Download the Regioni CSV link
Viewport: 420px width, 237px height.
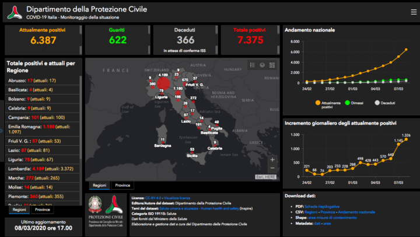(x=311, y=212)
